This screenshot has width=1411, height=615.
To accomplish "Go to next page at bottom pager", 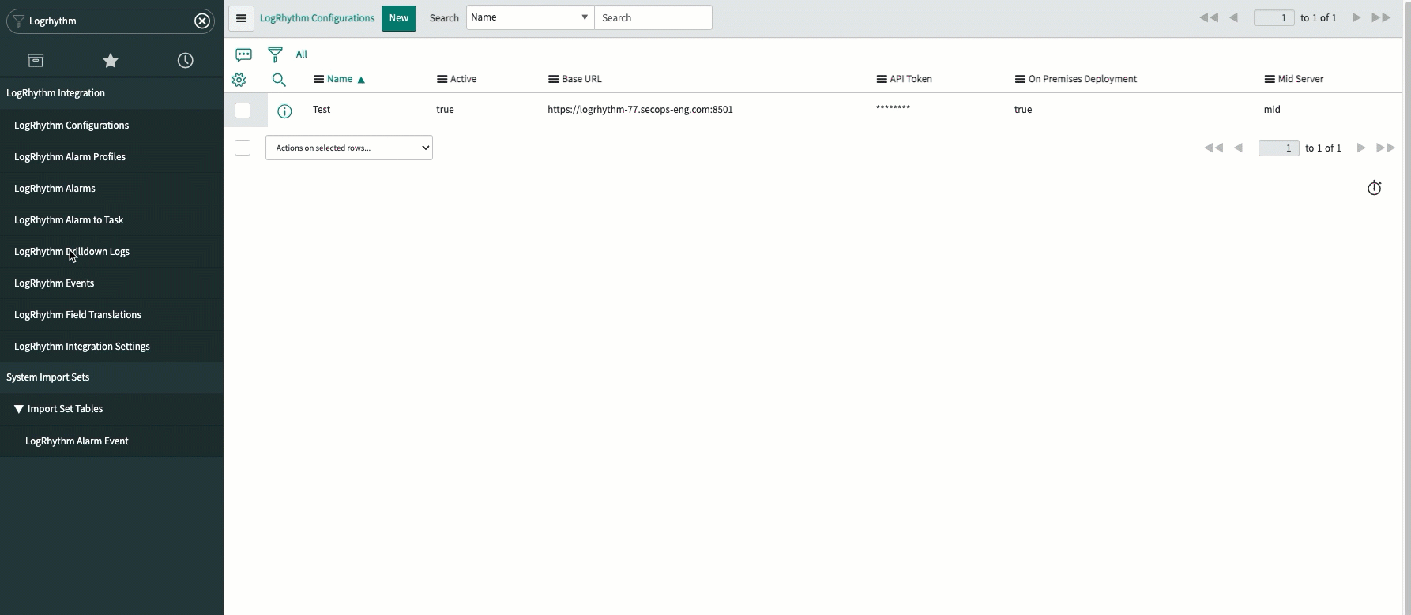I will click(x=1361, y=148).
